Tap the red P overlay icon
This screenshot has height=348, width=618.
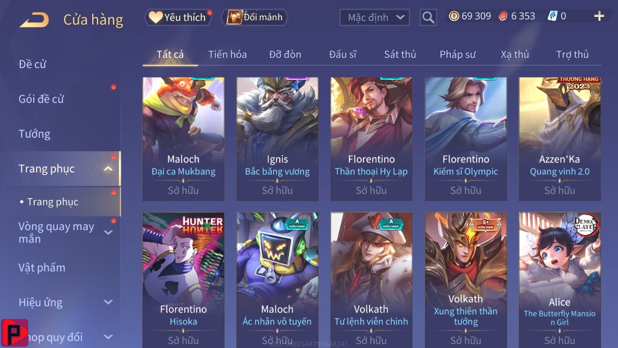[15, 333]
